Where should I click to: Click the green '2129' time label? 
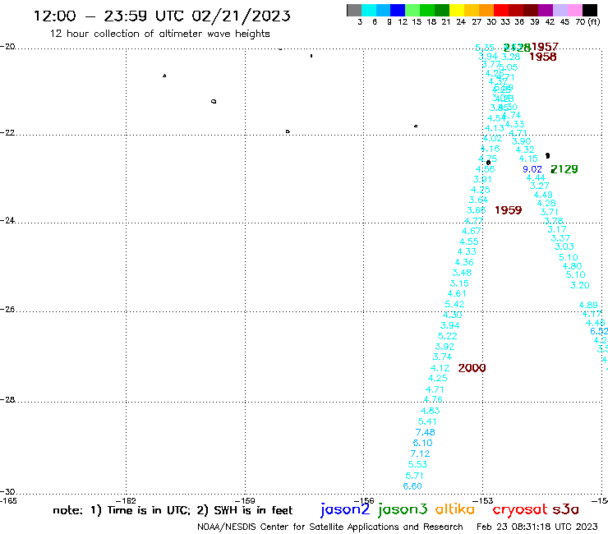[x=564, y=169]
